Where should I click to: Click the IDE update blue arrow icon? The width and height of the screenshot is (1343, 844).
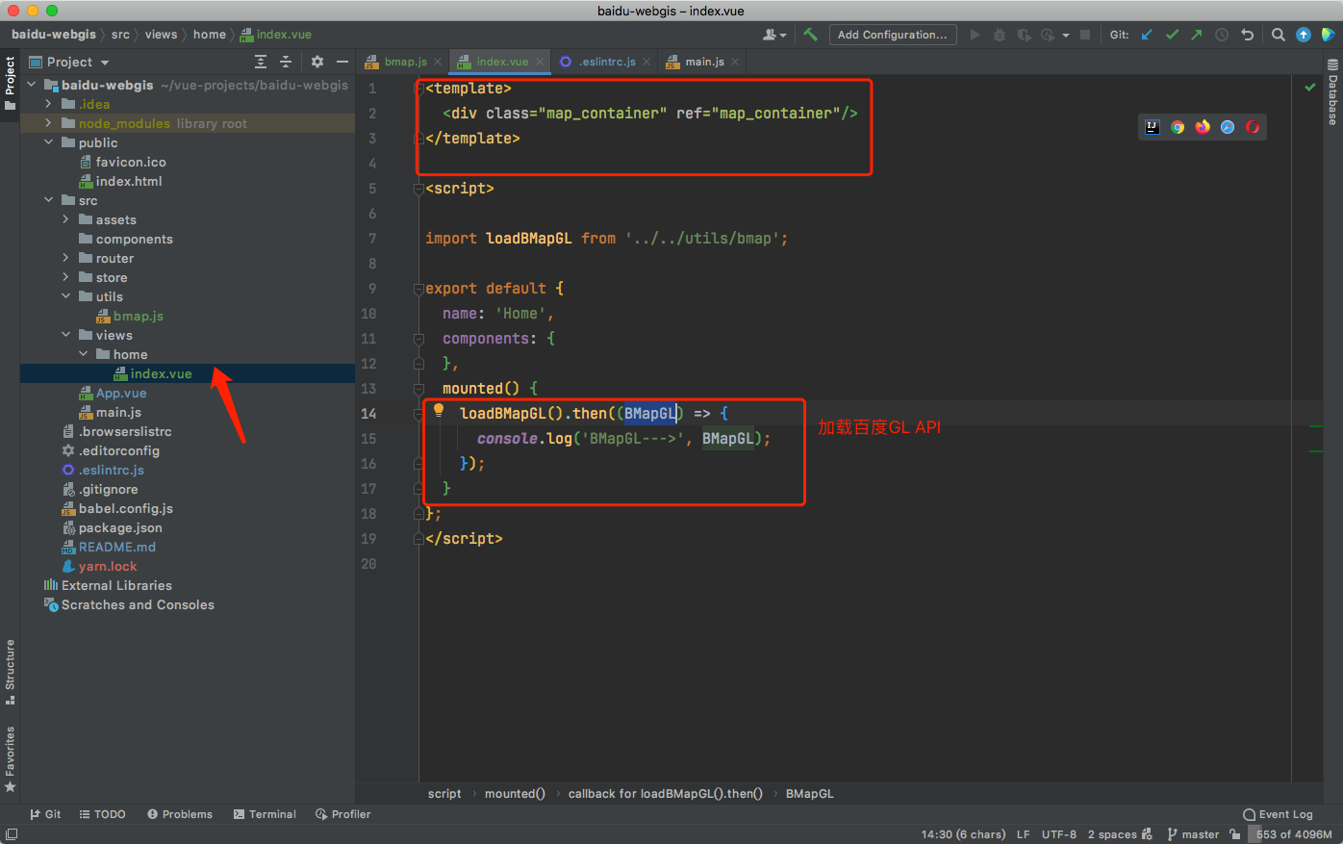tap(1304, 35)
